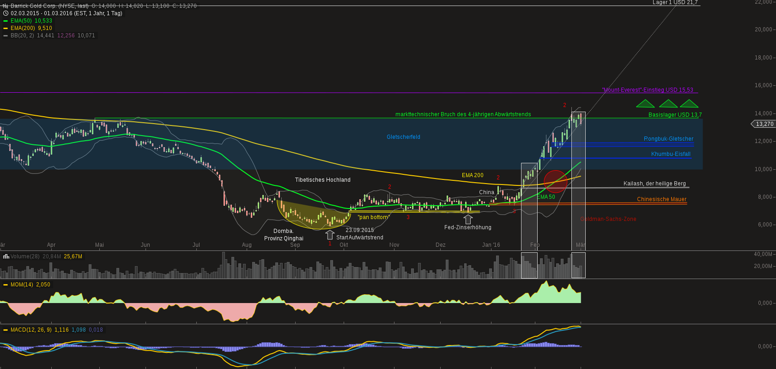This screenshot has height=369, width=776.
Task: Click the EMA 200 chart annotation
Action: [473, 175]
